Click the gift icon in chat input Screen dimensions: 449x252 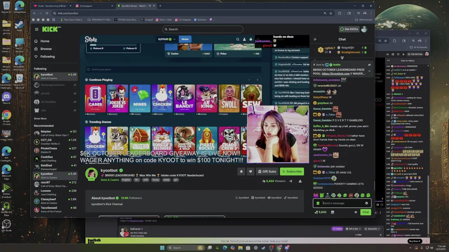[x=318, y=203]
